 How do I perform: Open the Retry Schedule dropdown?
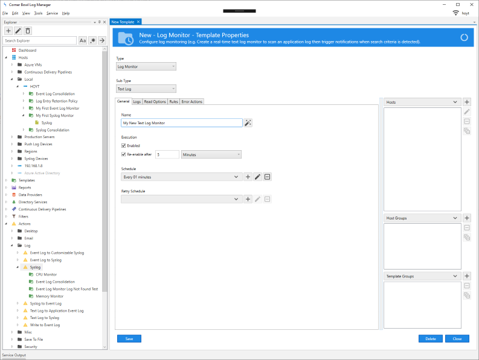click(181, 199)
